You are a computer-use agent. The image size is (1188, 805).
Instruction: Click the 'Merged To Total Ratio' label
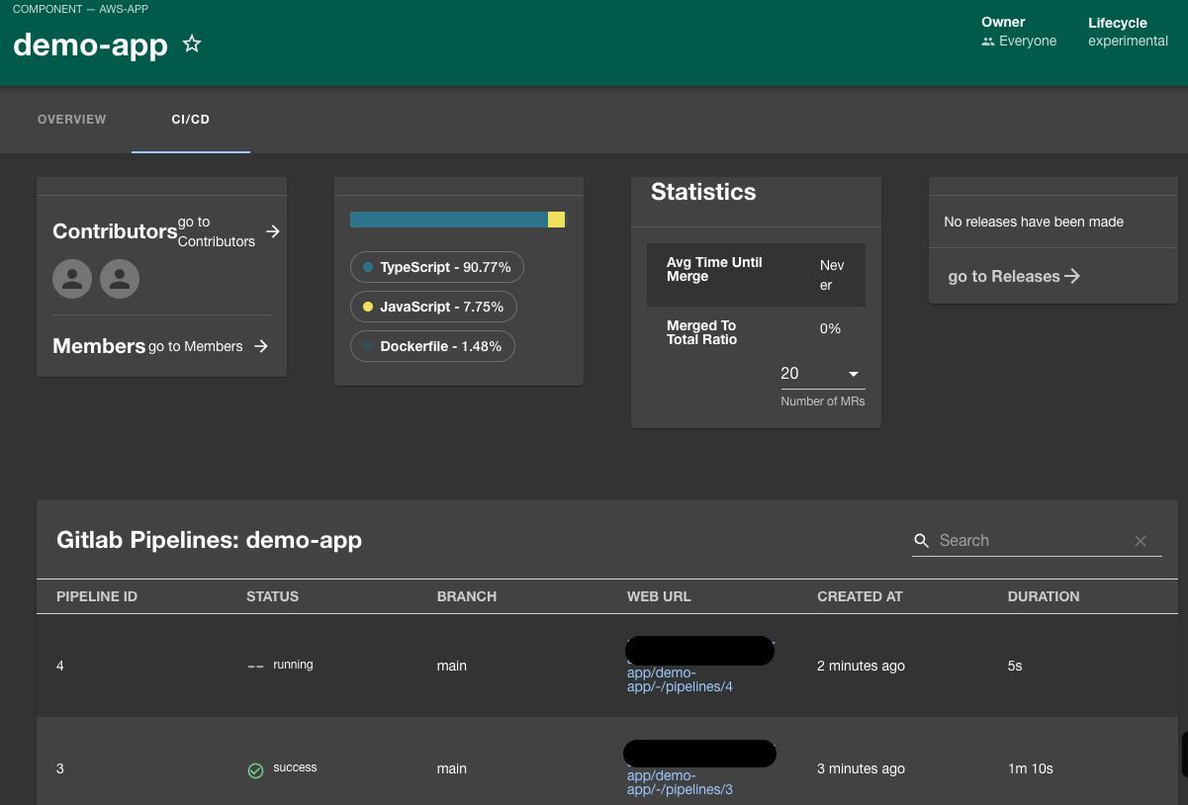[x=701, y=332]
